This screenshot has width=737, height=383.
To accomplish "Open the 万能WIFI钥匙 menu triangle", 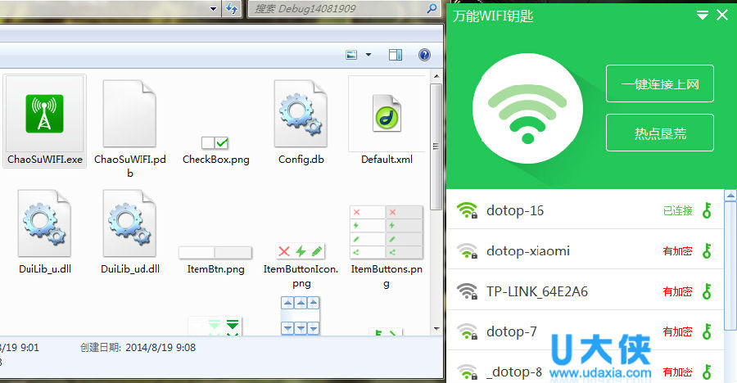I will (x=703, y=15).
